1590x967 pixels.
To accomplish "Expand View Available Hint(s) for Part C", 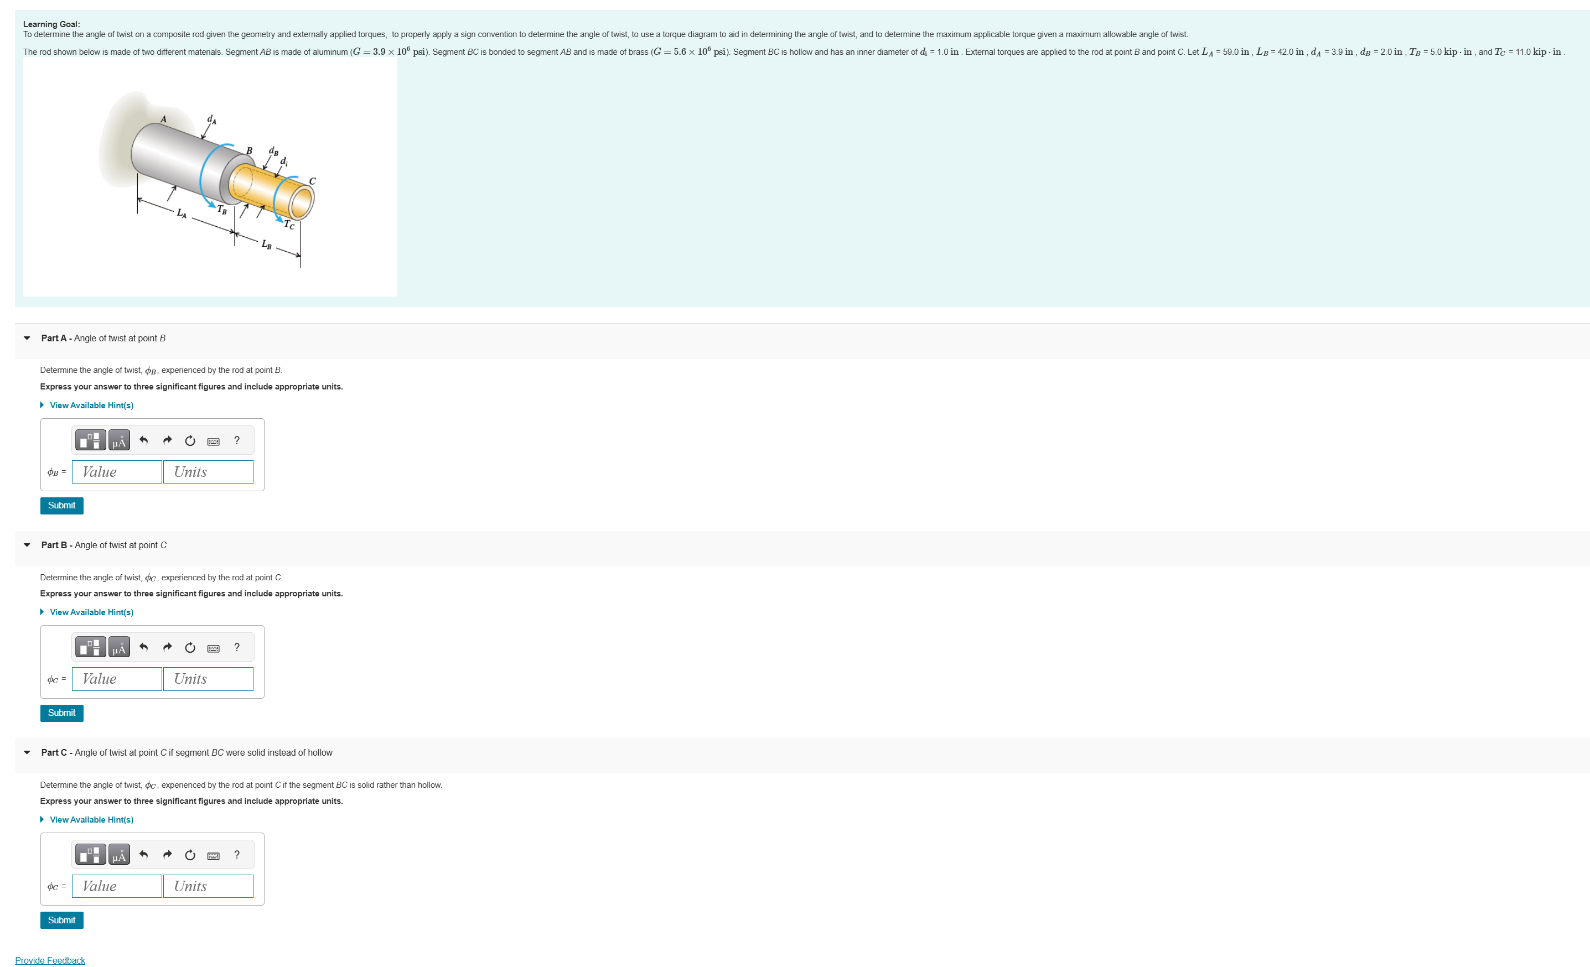I will (91, 819).
